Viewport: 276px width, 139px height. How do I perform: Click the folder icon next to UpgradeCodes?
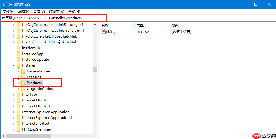(23, 89)
